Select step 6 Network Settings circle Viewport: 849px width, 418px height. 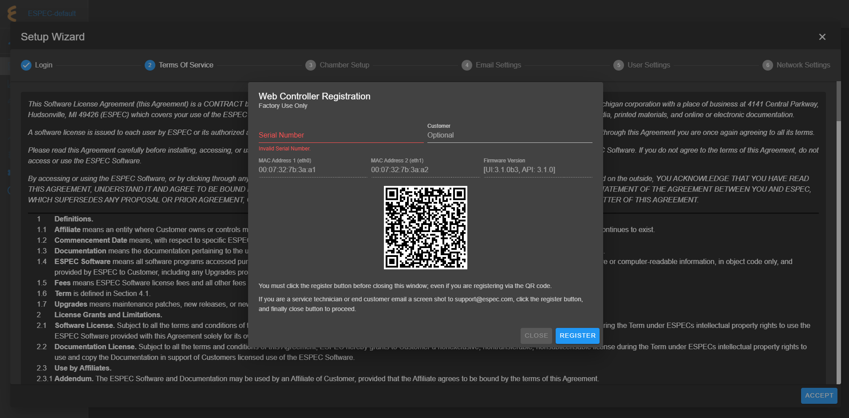[x=767, y=65]
